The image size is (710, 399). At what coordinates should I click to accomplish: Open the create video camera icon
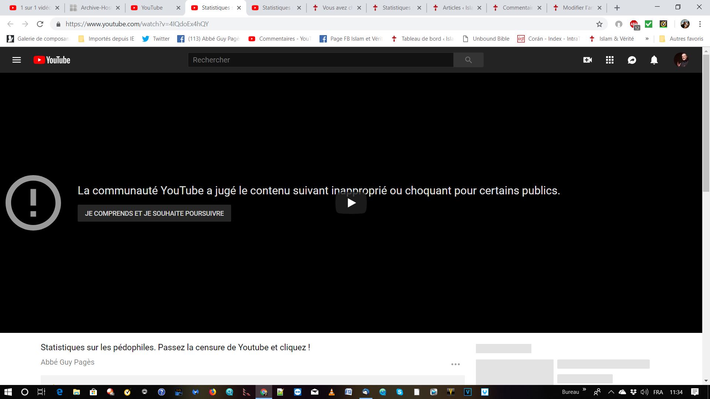coord(588,60)
